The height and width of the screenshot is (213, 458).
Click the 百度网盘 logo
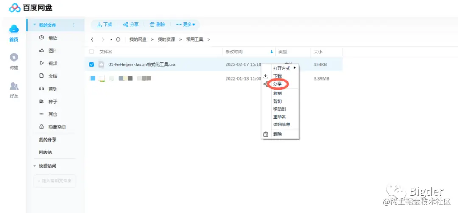tap(31, 8)
